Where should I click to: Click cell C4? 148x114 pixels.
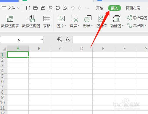[x=61, y=71]
